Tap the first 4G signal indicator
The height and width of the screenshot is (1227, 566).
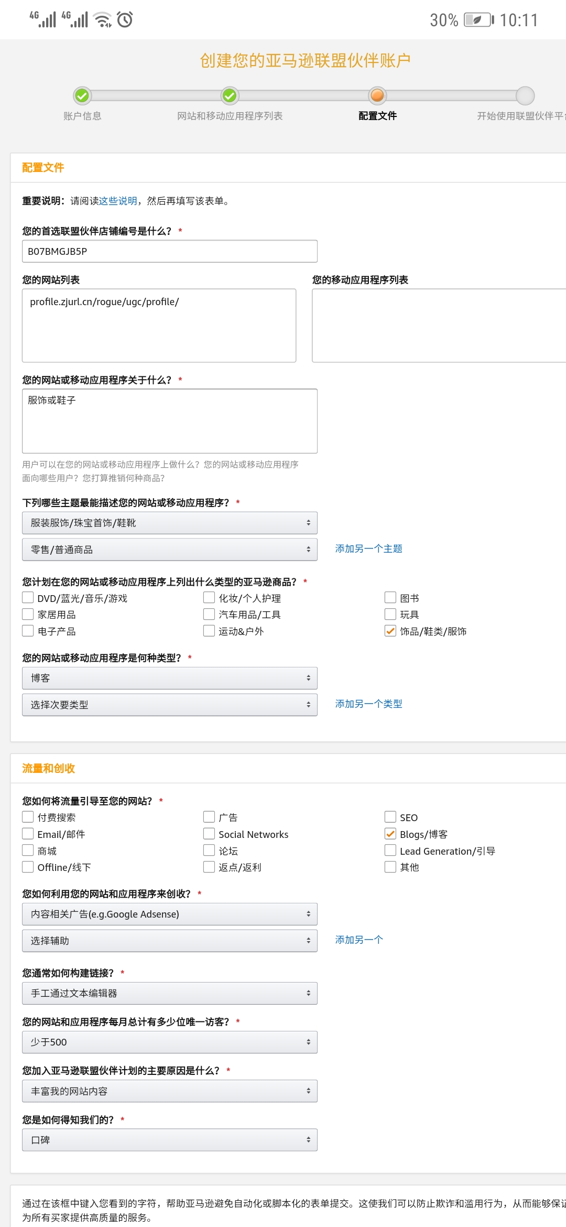click(43, 19)
